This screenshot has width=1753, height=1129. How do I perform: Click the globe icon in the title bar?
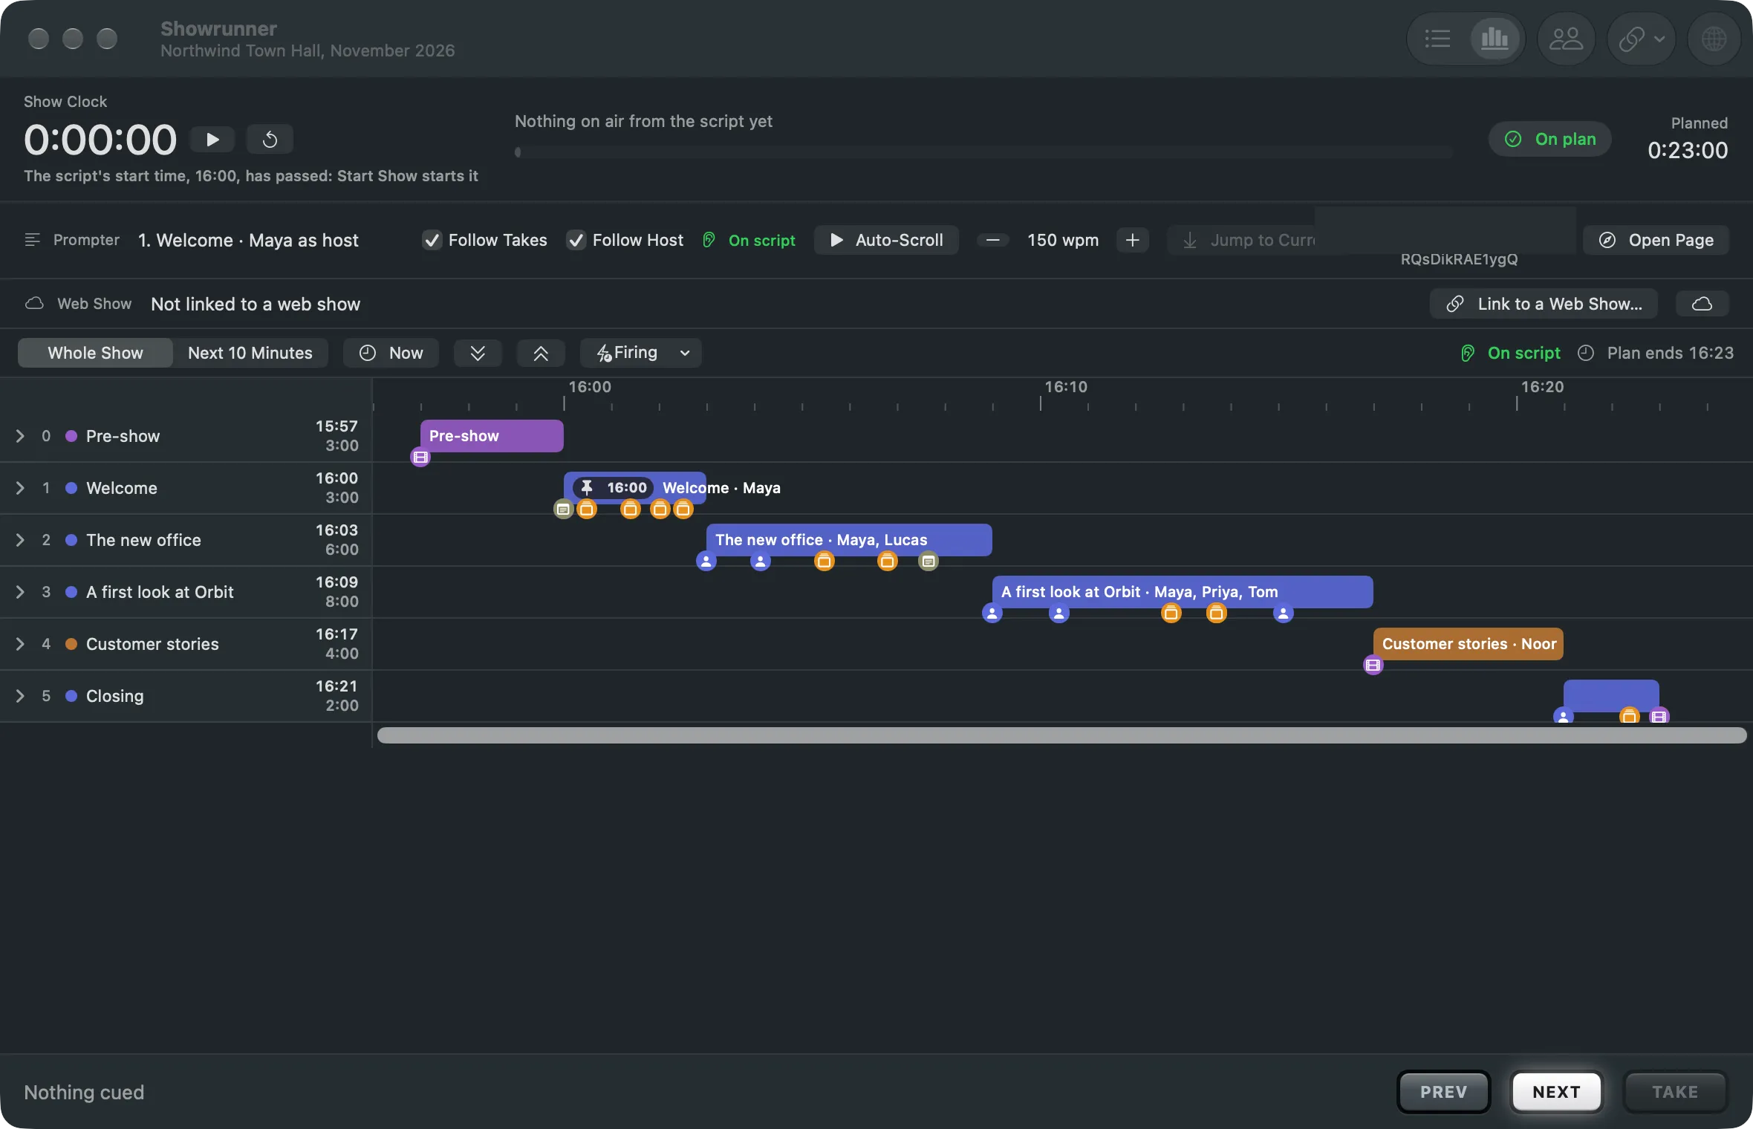point(1714,39)
